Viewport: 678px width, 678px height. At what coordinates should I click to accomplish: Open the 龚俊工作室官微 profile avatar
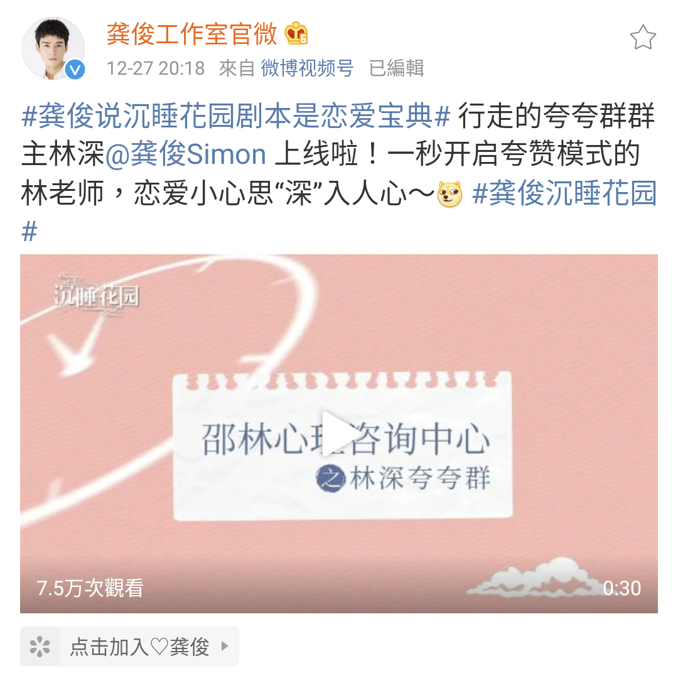point(53,48)
